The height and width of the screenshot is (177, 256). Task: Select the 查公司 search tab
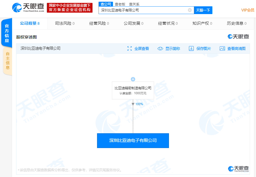click(x=106, y=4)
